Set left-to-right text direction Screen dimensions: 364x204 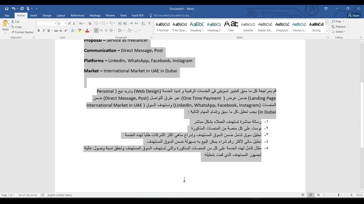point(131,24)
